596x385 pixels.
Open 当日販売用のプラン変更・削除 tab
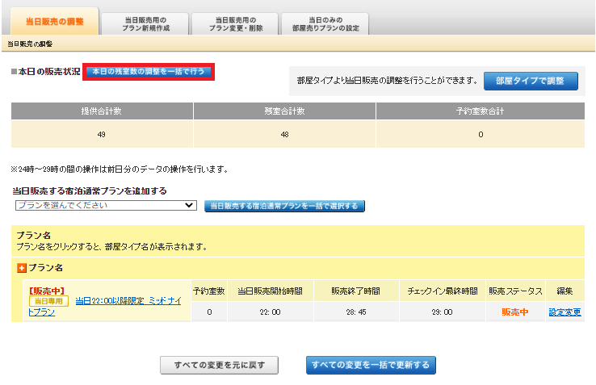coord(224,23)
